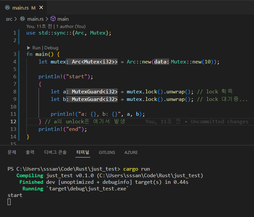
Task: Click the Debug code lens above main
Action: pyautogui.click(x=51, y=48)
